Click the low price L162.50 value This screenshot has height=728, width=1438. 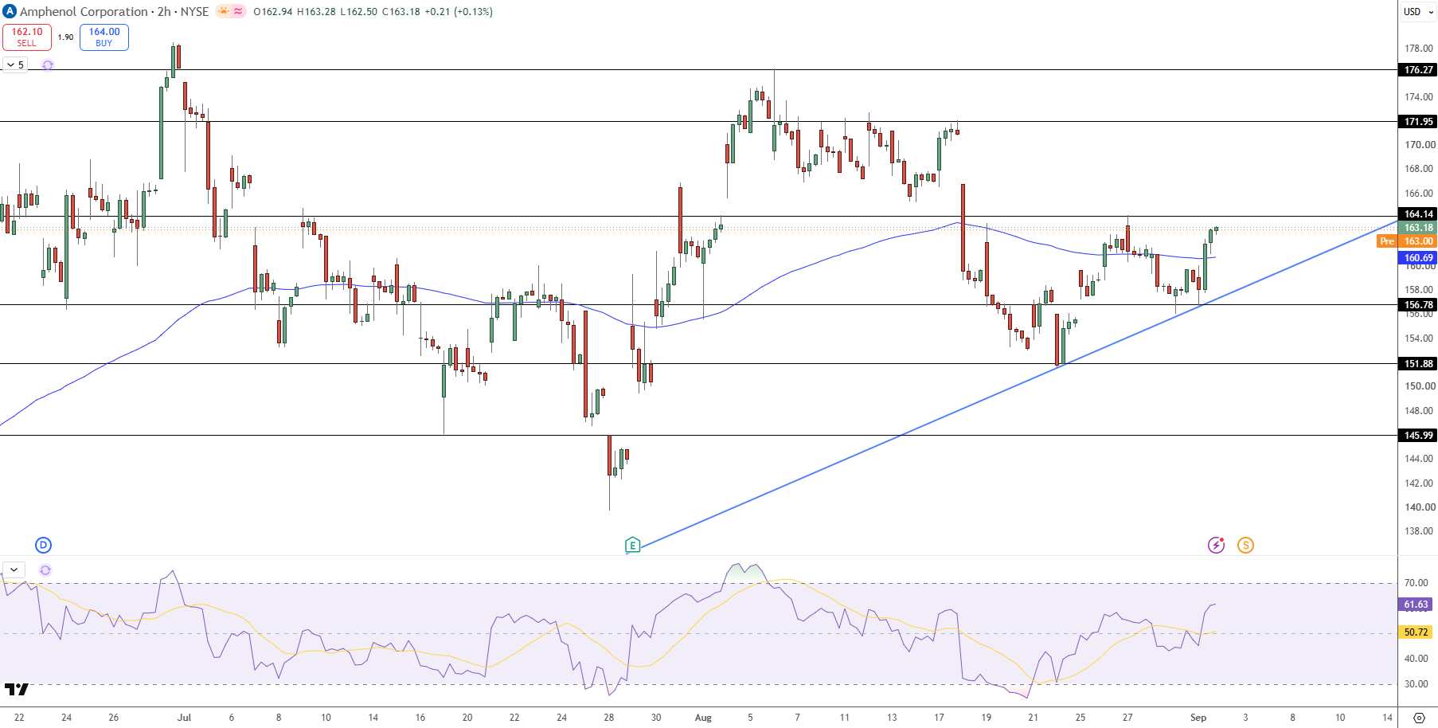pos(358,12)
